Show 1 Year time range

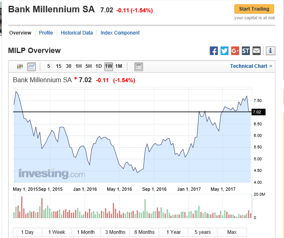173,232
